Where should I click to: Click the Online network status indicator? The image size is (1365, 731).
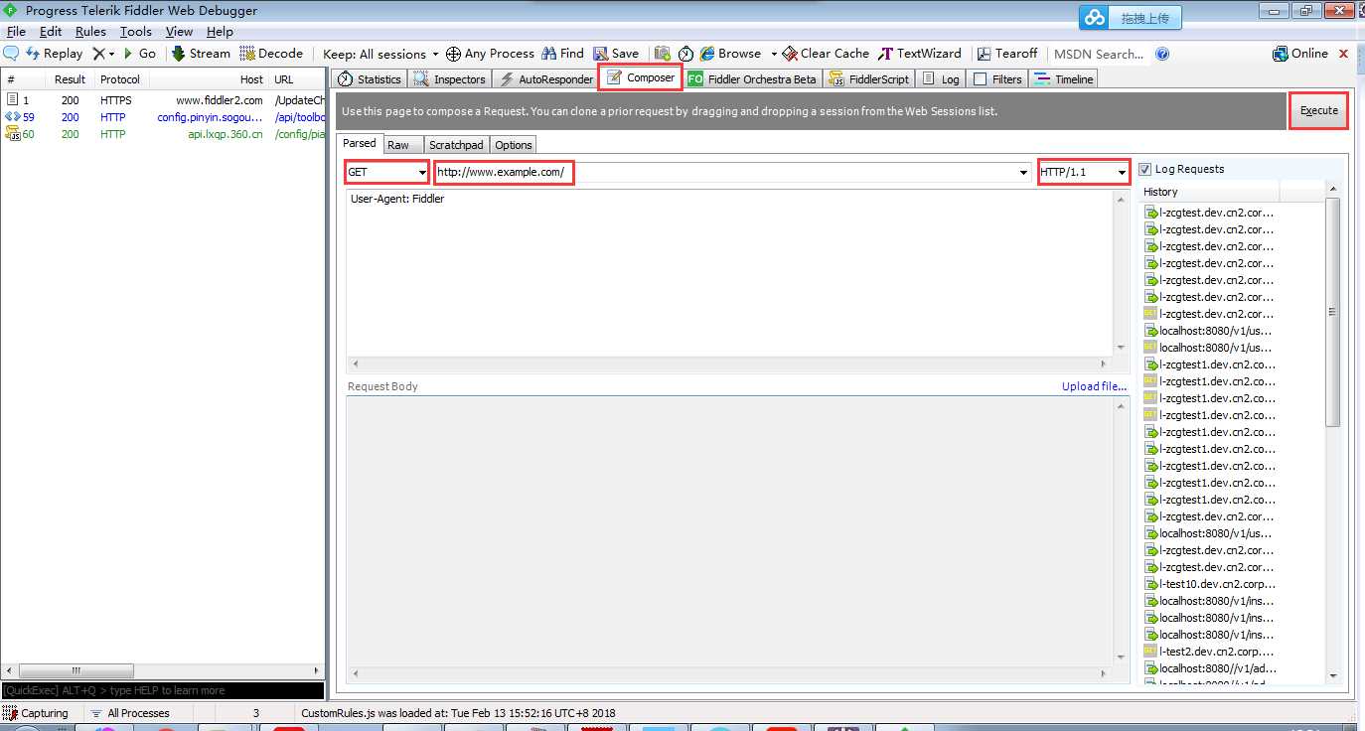tap(1300, 54)
